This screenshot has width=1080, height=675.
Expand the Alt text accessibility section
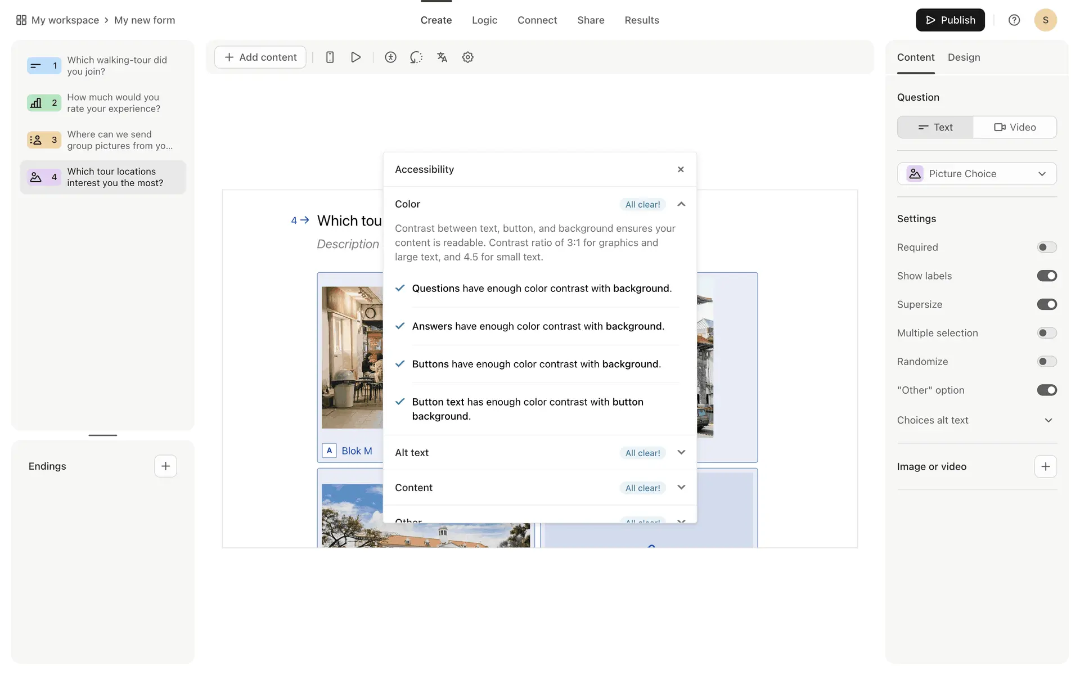pos(681,453)
